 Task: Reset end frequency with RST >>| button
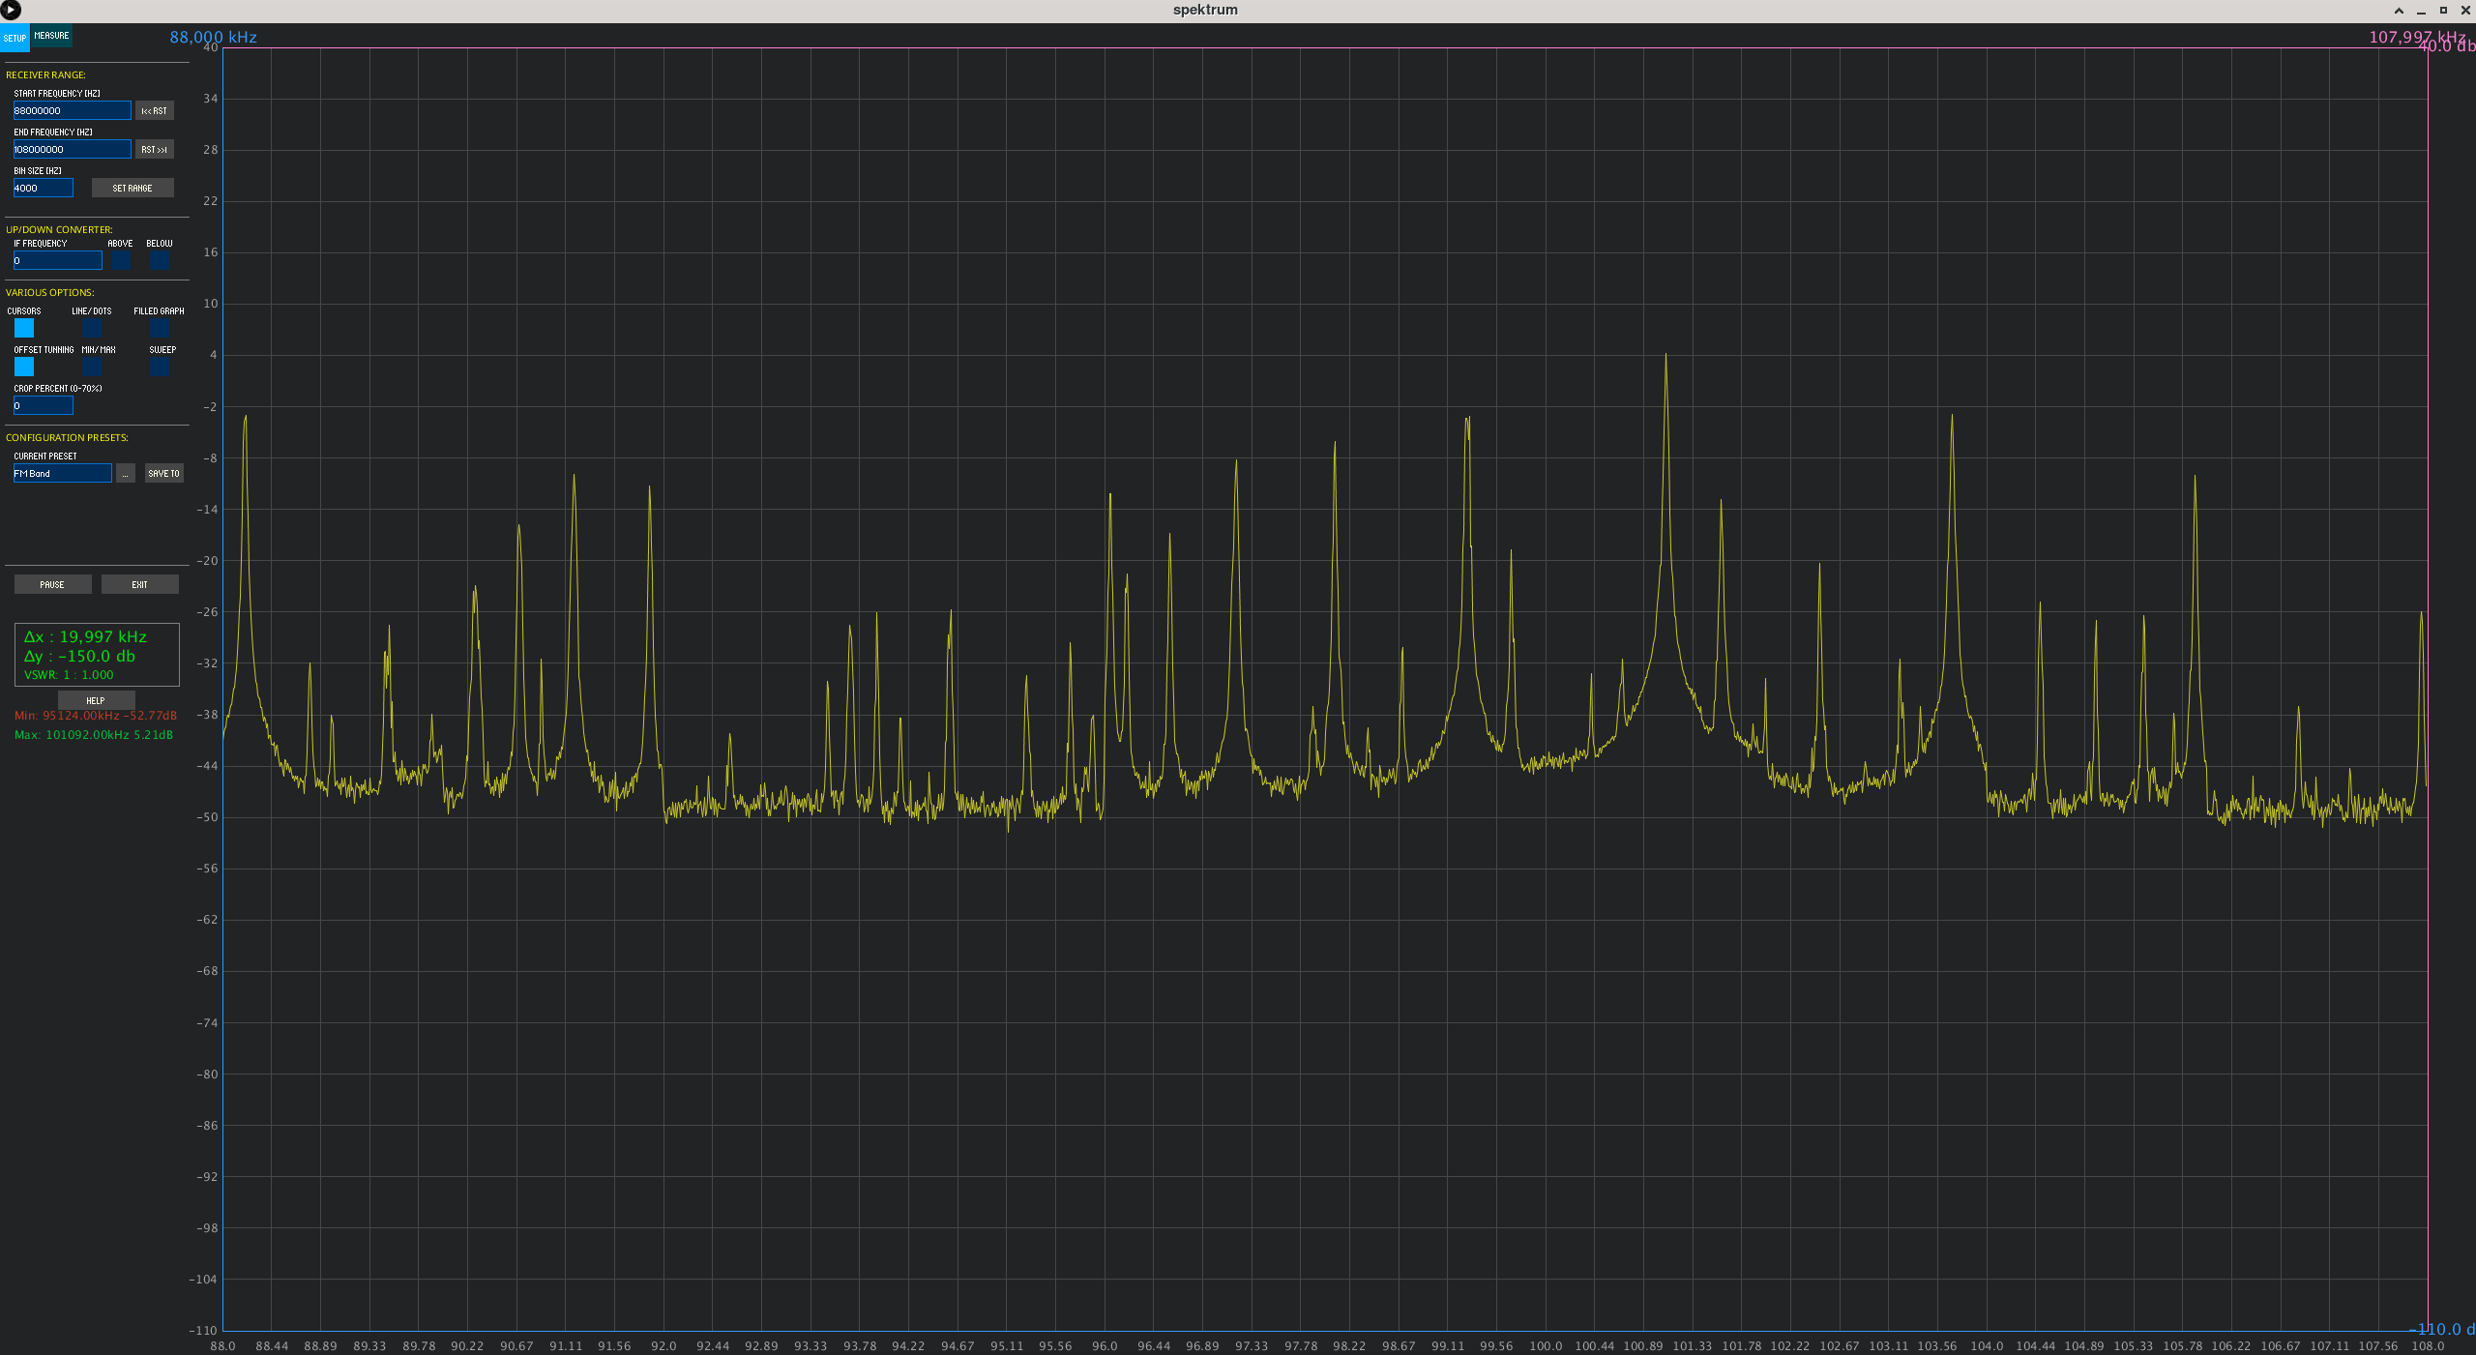(x=154, y=150)
